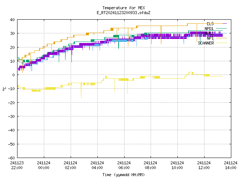Click the ELS legend label

pos(210,24)
